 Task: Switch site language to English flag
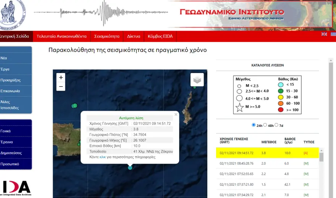pyautogui.click(x=324, y=34)
